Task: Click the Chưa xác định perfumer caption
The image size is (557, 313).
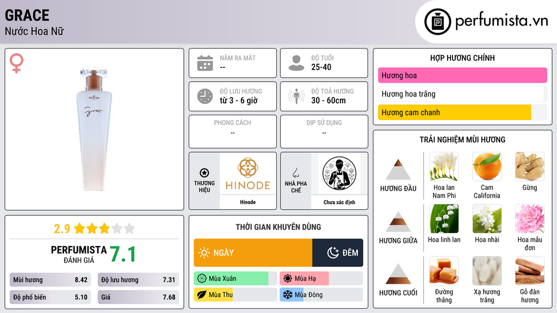Action: [x=339, y=202]
